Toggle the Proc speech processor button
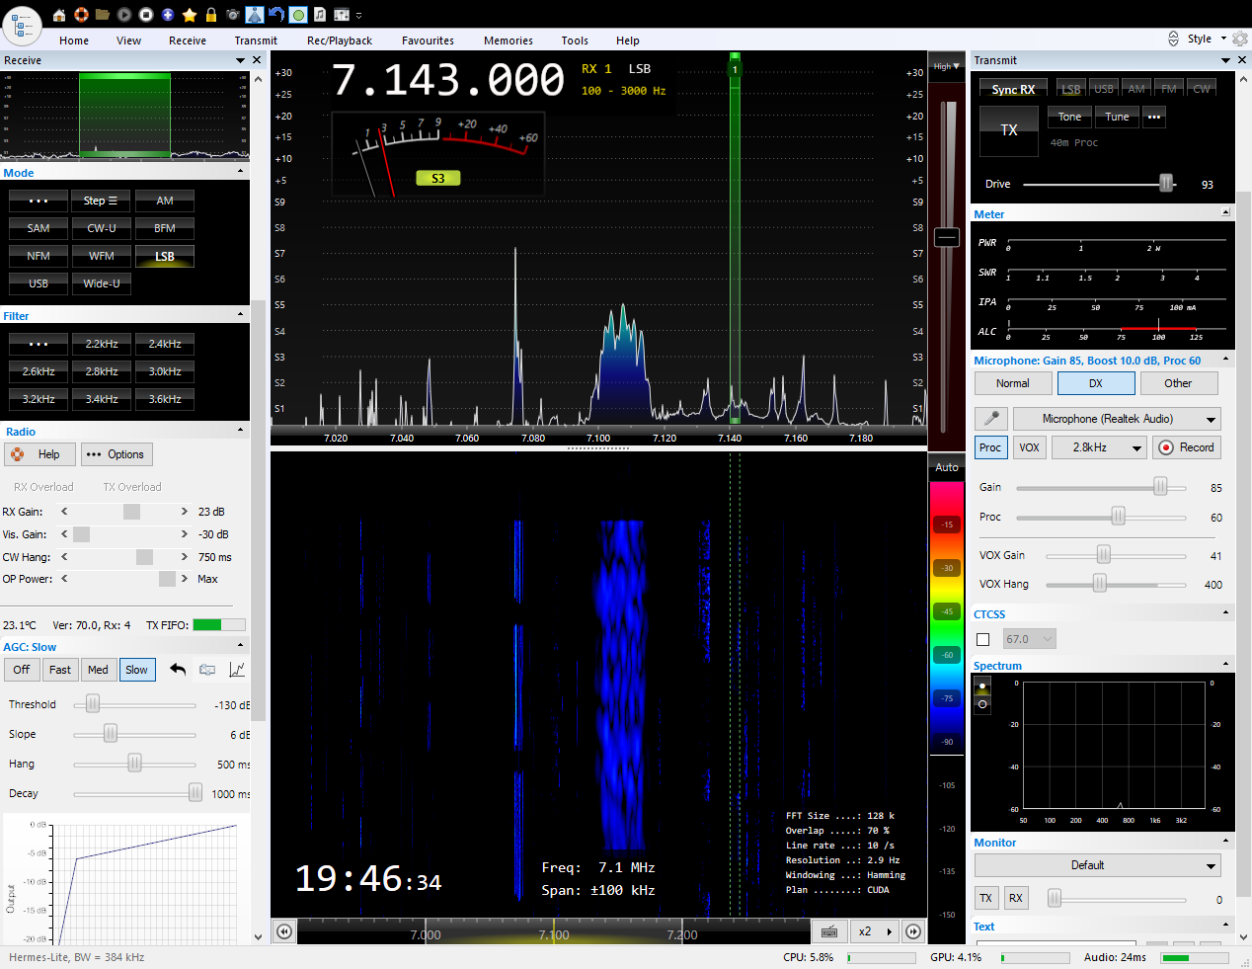The width and height of the screenshot is (1252, 969). coord(989,447)
